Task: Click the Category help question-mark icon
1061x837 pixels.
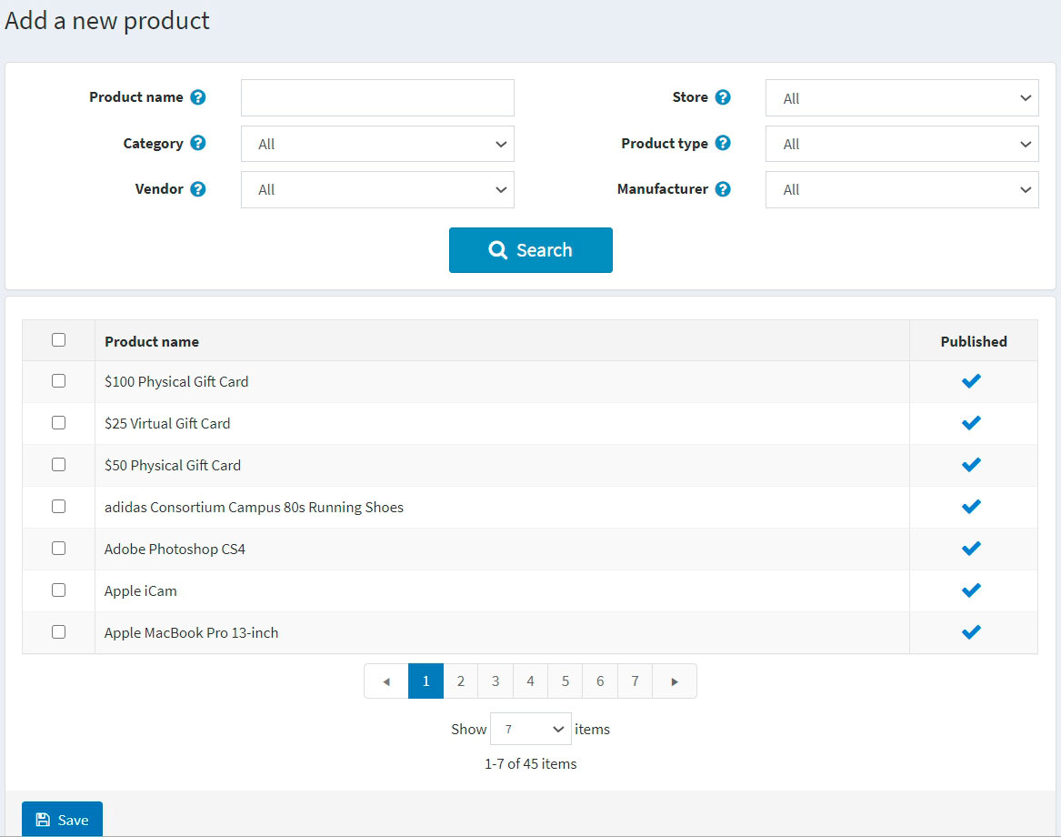Action: click(x=197, y=143)
